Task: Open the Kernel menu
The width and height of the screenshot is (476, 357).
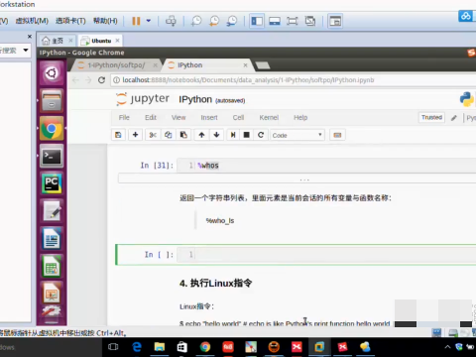Action: 269,118
